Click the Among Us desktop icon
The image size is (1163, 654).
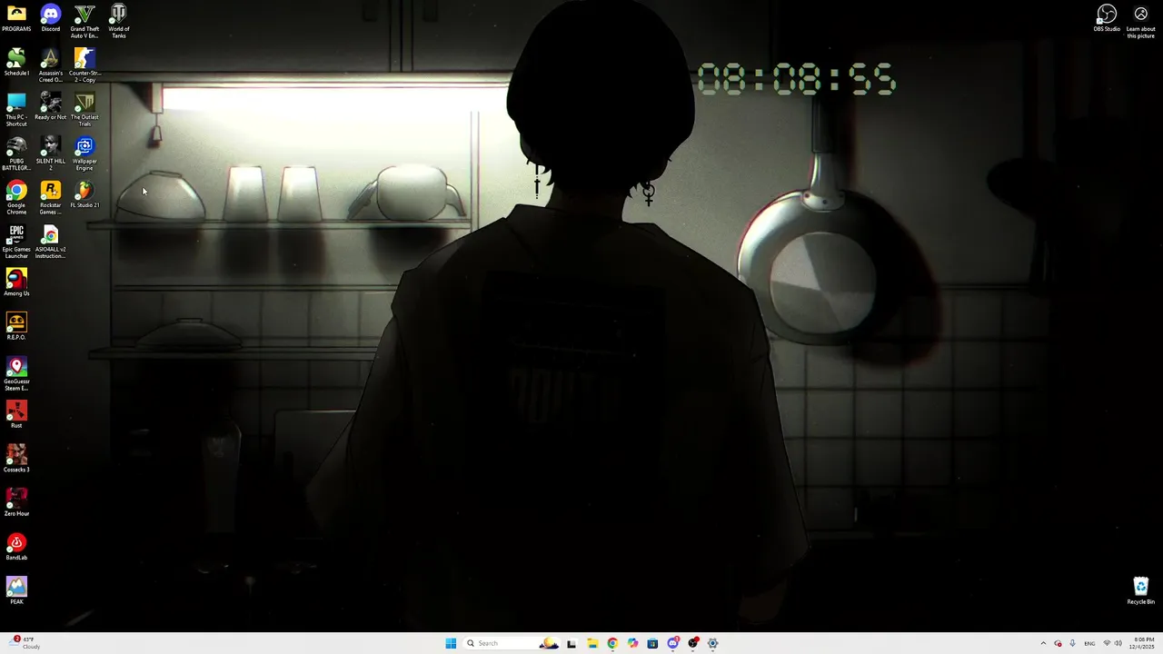(16, 282)
